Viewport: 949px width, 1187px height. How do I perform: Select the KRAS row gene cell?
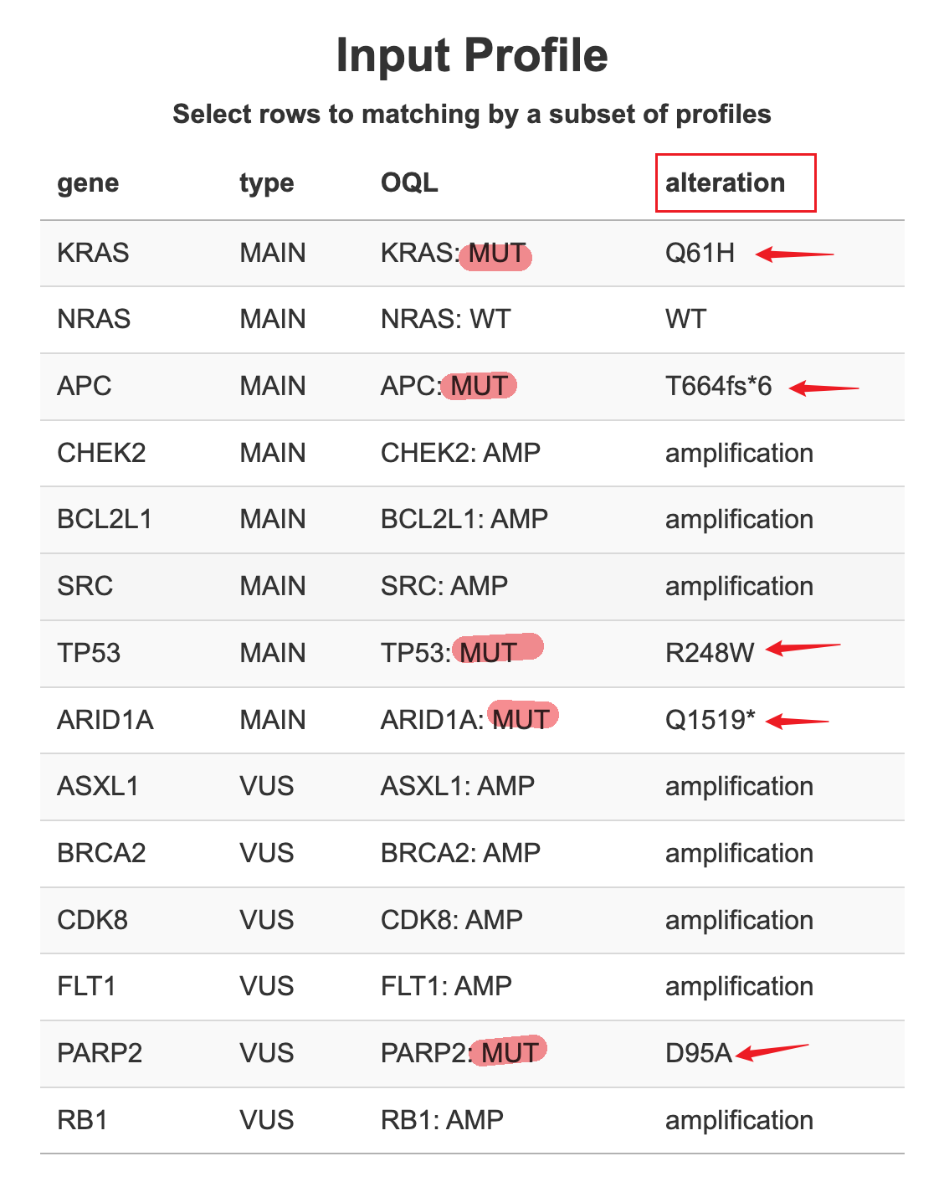click(x=93, y=253)
